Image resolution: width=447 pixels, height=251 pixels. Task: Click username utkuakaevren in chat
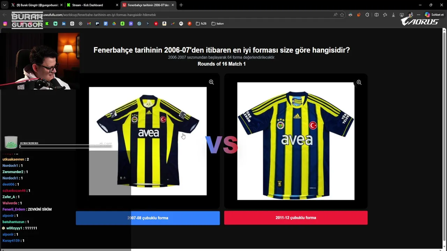coord(13,159)
